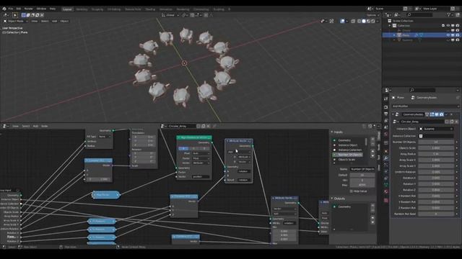This screenshot has width=462, height=259.
Task: Open the Tool properties tab icon
Action: (x=386, y=99)
